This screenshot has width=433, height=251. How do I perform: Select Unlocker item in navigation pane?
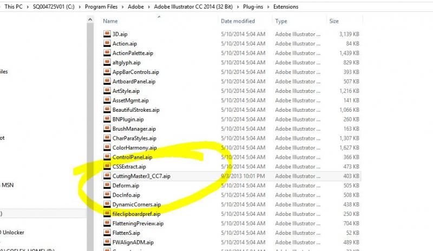click(13, 232)
